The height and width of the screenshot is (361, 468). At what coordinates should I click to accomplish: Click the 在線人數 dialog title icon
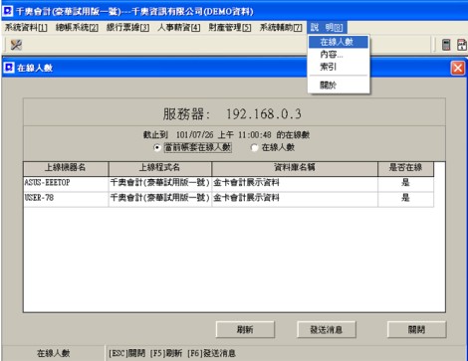click(9, 68)
